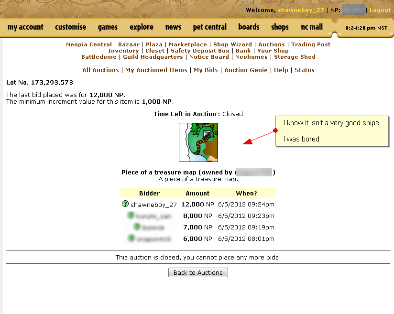The width and height of the screenshot is (394, 314).
Task: Open My Bids
Action: [206, 70]
